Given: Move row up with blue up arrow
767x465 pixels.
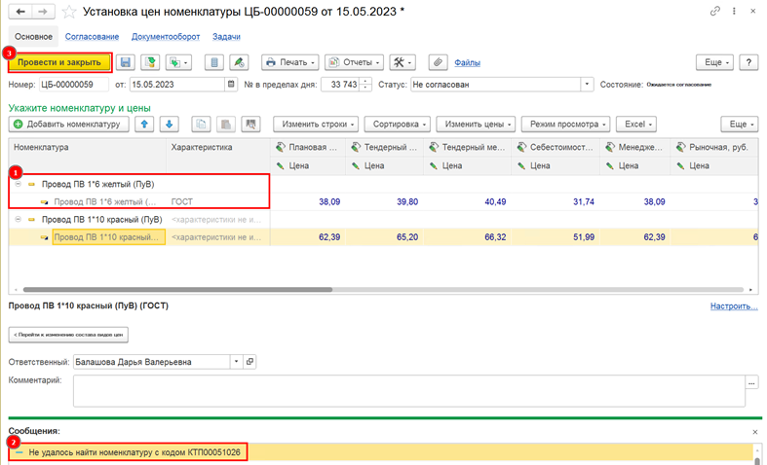Looking at the screenshot, I should pyautogui.click(x=144, y=125).
